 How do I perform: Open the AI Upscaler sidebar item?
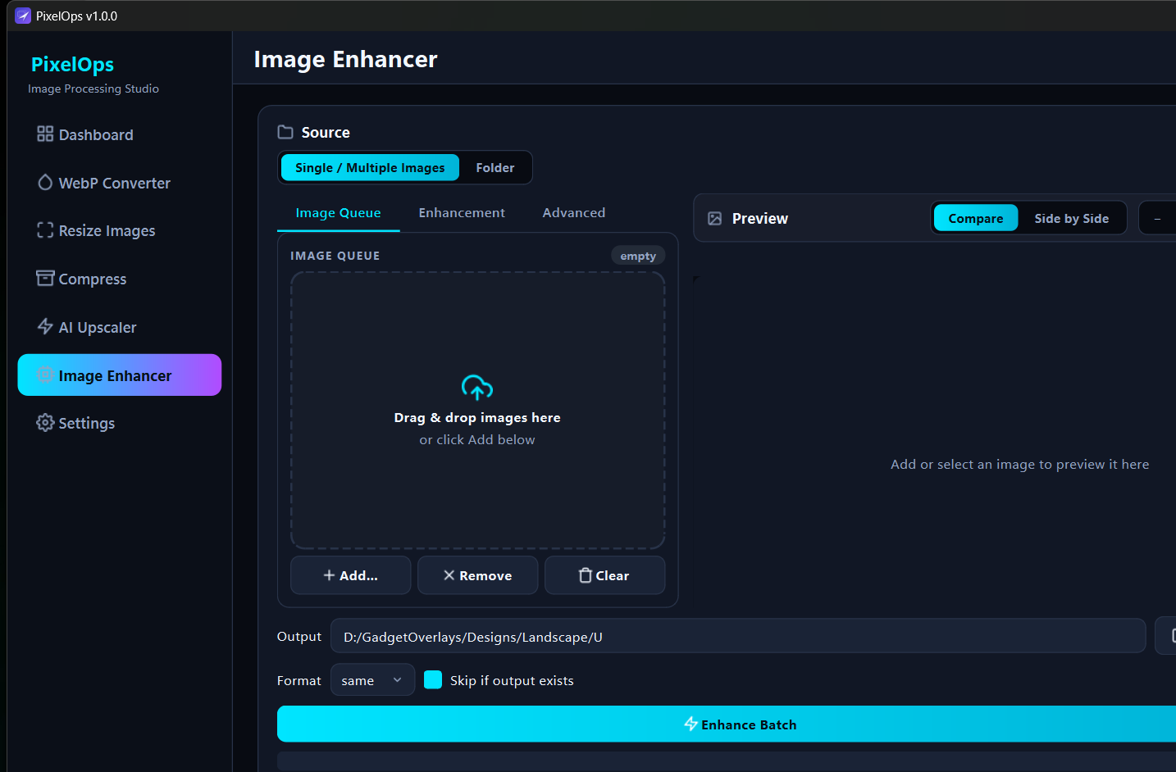click(120, 327)
